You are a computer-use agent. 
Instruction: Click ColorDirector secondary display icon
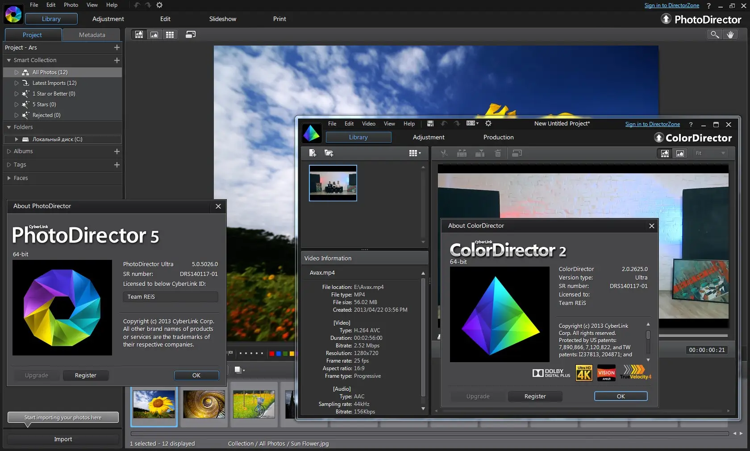click(517, 153)
